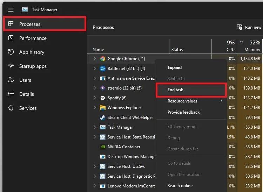Open the Details list icon
The width and height of the screenshot is (263, 192).
pyautogui.click(x=11, y=94)
